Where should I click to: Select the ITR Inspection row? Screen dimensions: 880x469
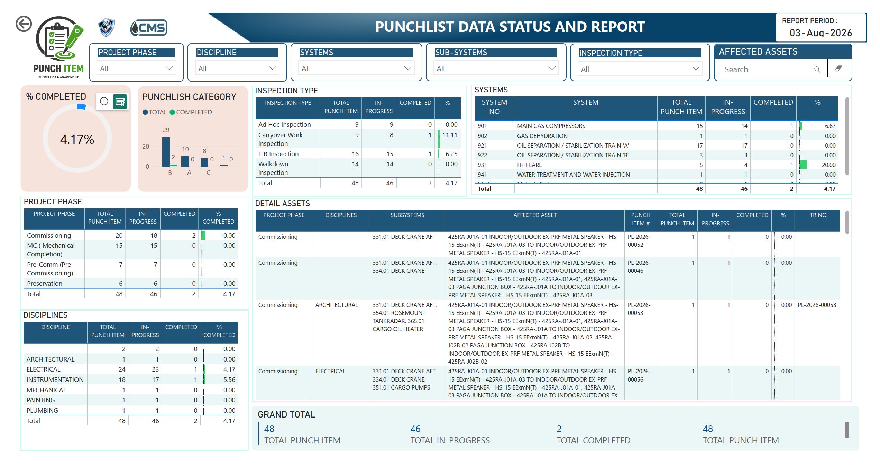click(358, 154)
